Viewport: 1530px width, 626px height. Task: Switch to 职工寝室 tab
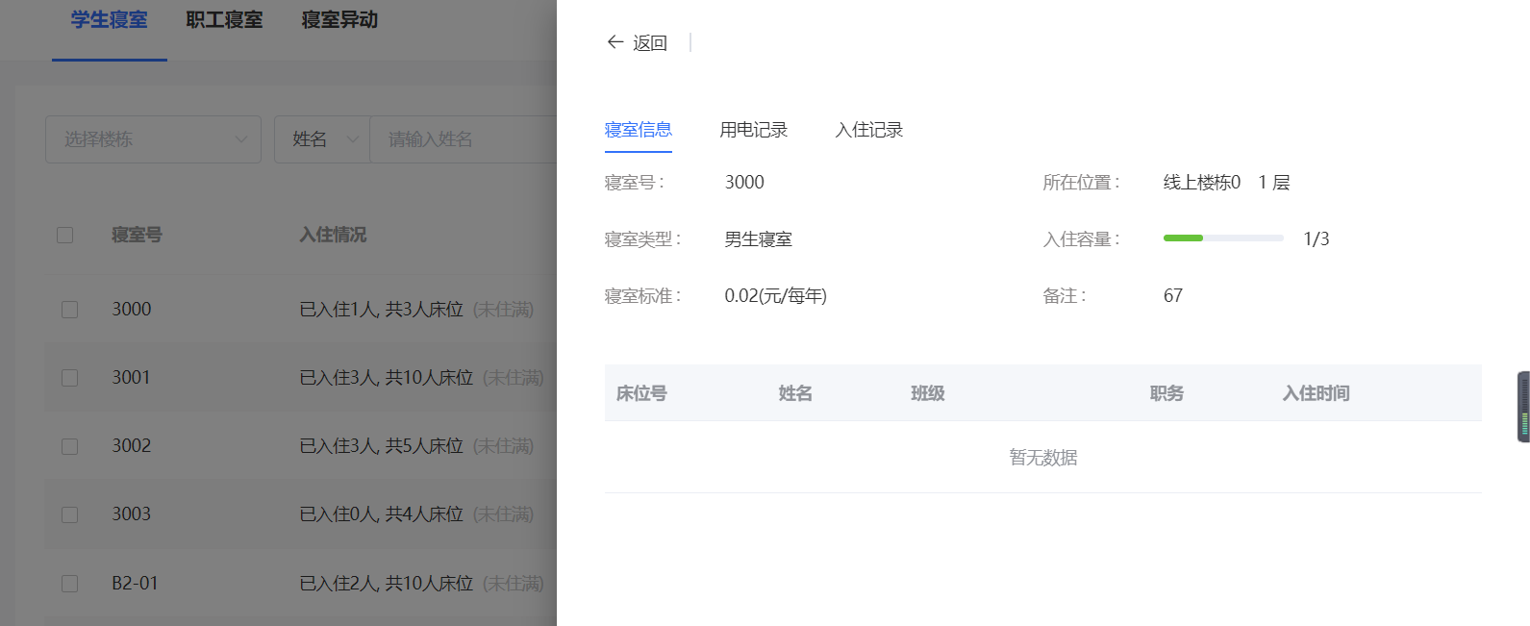(x=224, y=20)
